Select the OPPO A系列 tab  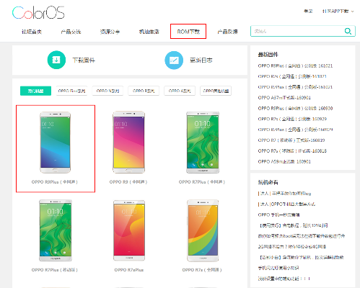click(180, 91)
